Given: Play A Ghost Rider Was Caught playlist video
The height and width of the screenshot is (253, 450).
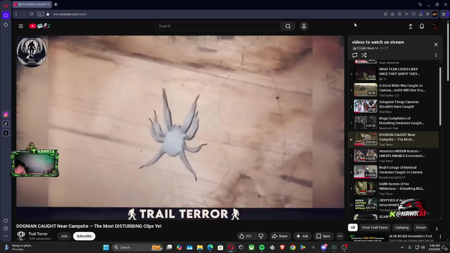Looking at the screenshot, I should point(394,90).
